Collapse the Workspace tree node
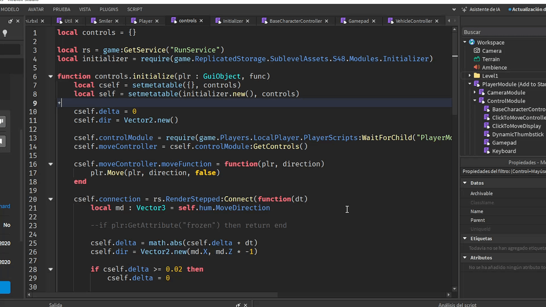 464,42
